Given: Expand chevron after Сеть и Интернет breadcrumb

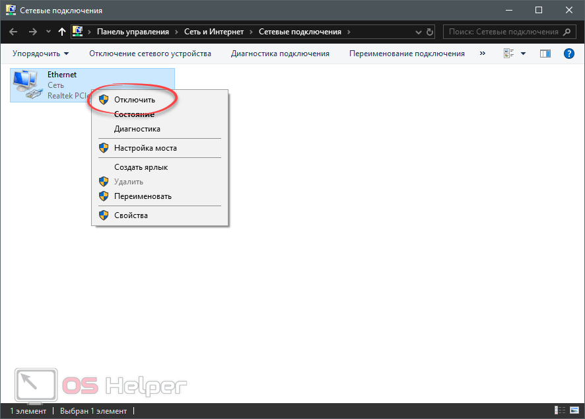Looking at the screenshot, I should [x=251, y=32].
